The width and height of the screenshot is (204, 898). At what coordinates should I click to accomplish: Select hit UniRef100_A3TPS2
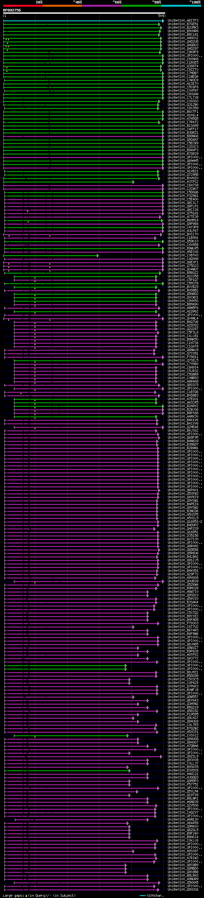click(x=183, y=182)
